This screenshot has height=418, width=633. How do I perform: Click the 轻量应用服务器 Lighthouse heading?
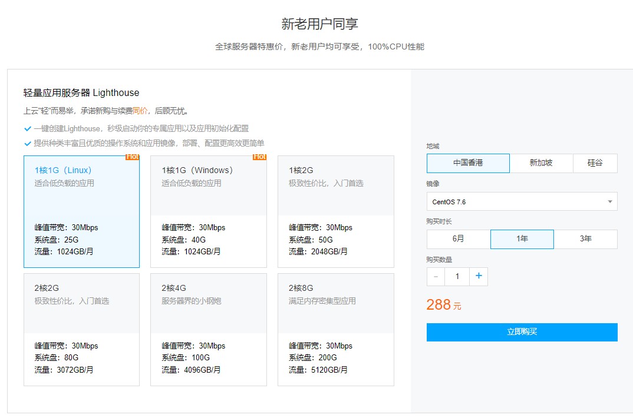click(81, 92)
